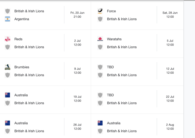Viewport: 195px width, 138px height.
Task: Click Australia flag in the 19 Jul match
Action: 7,95
